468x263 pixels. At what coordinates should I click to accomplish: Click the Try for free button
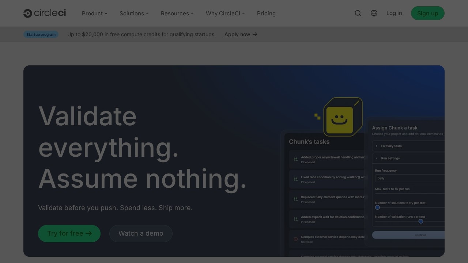click(x=69, y=233)
